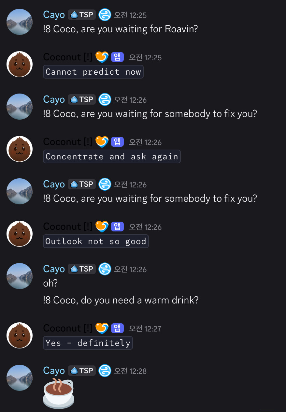Open Coconut's avatar beside "Yes - definitely"
The width and height of the screenshot is (286, 412).
(20, 335)
